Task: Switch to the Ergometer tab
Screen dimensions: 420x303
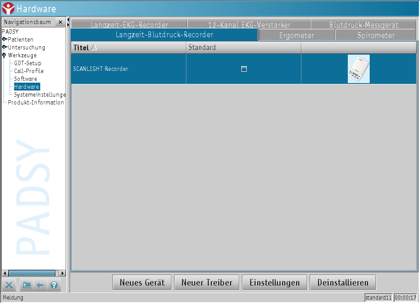Action: coord(297,35)
